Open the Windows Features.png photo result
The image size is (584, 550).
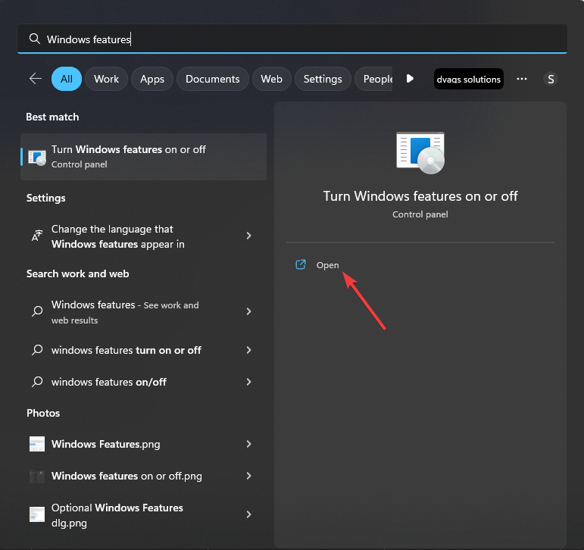point(143,444)
